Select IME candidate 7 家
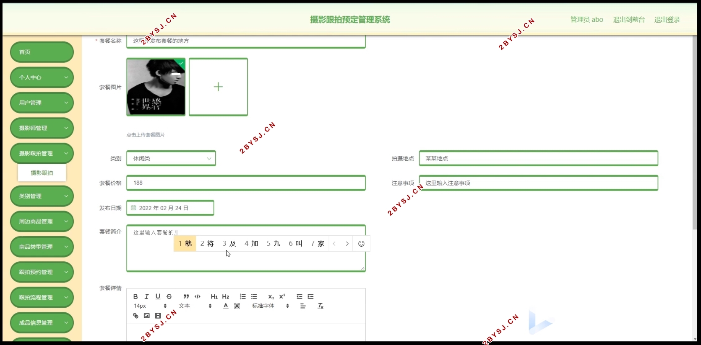Screen dimensions: 701x345 coord(318,244)
